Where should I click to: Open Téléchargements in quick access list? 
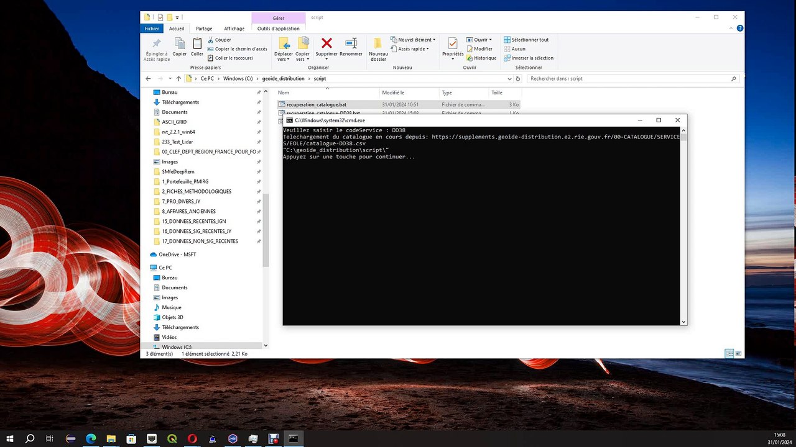click(180, 102)
